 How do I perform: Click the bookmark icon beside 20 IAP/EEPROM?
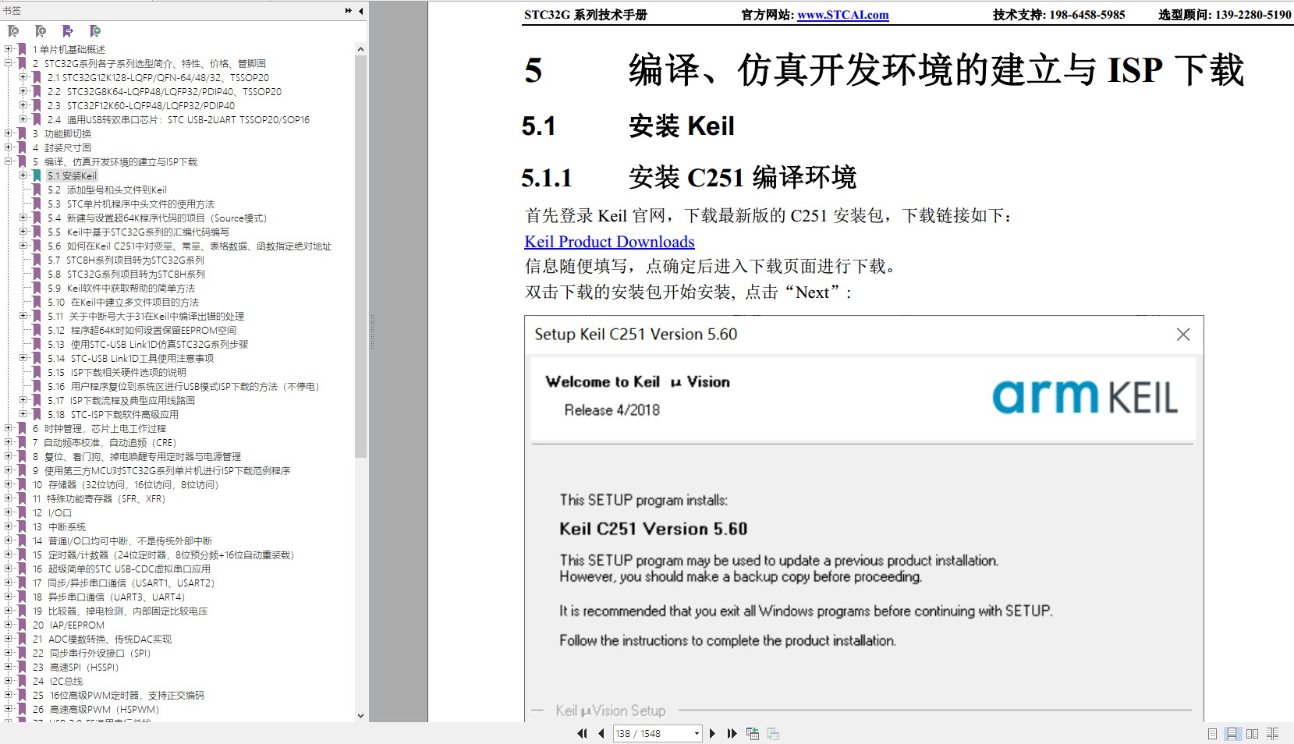[x=23, y=625]
